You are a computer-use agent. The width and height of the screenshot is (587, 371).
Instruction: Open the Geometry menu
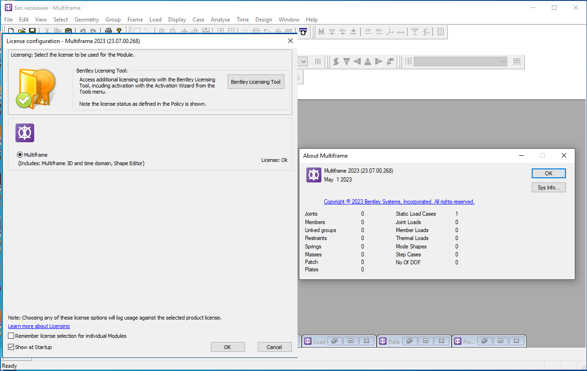(87, 20)
